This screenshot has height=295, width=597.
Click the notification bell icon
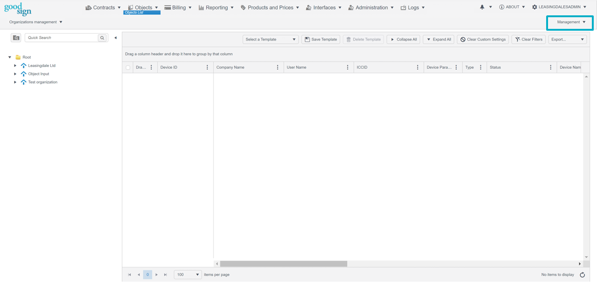tap(482, 7)
